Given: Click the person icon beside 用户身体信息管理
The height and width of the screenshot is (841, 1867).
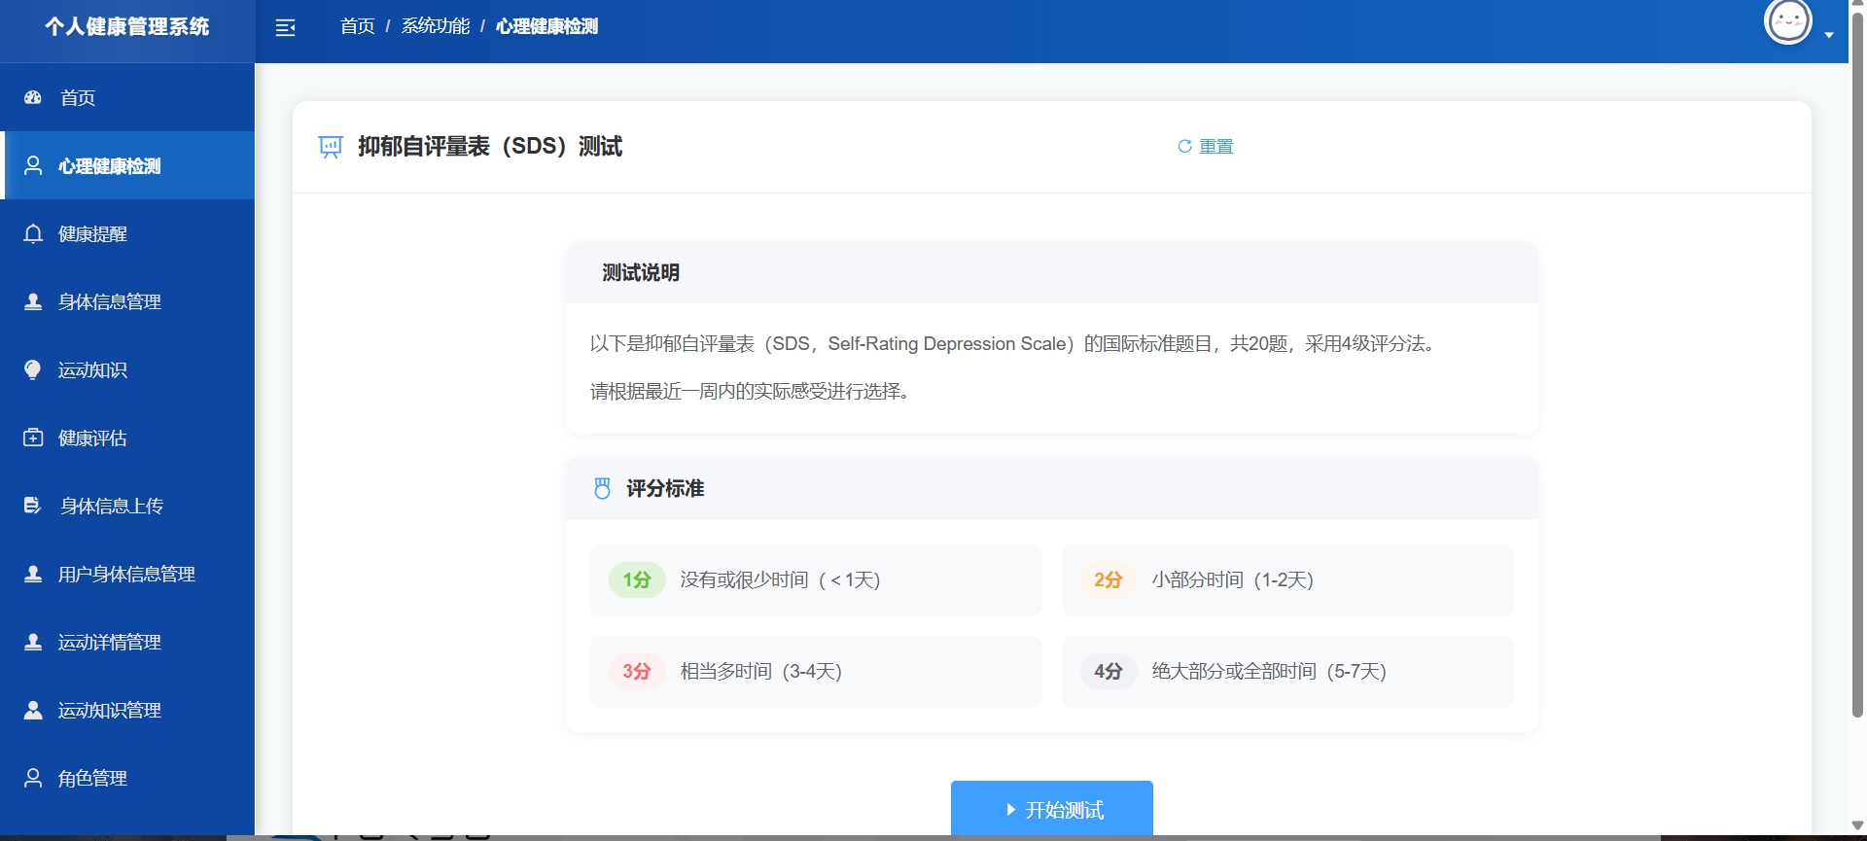Looking at the screenshot, I should coord(33,574).
